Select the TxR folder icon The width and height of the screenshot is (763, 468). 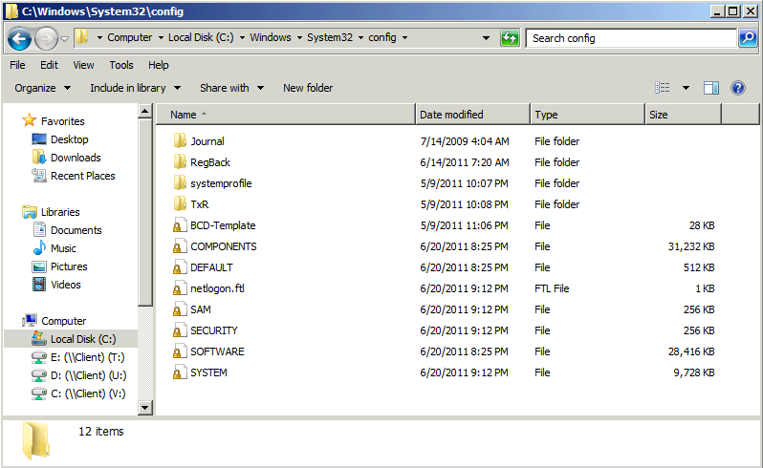point(180,204)
